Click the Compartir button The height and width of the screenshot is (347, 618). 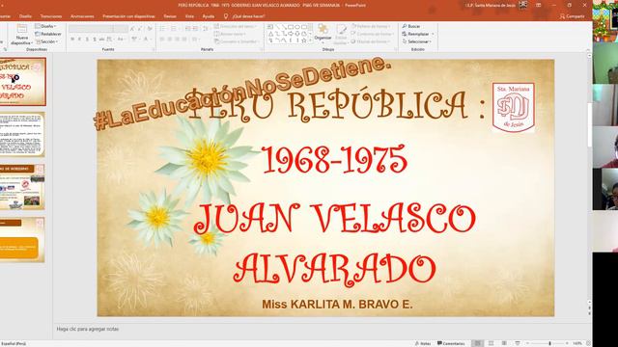click(573, 16)
